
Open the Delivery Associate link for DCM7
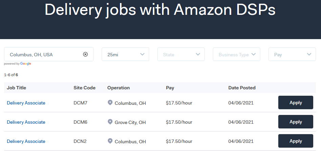point(26,103)
